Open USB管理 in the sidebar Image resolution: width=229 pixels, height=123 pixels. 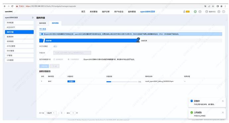(x=19, y=60)
